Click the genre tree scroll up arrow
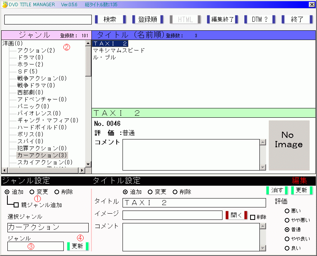This screenshot has width=317, height=256. pyautogui.click(x=88, y=43)
